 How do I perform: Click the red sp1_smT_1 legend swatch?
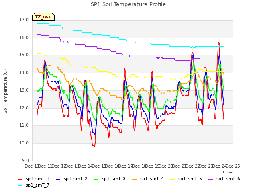[20, 179]
